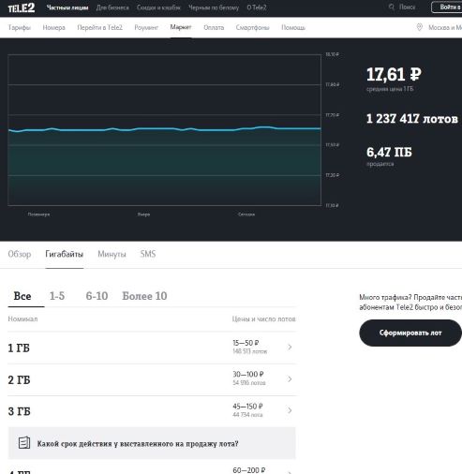Screen dimensions: 462x474
Task: Click the Цены и число лотов column header
Action: click(x=263, y=318)
